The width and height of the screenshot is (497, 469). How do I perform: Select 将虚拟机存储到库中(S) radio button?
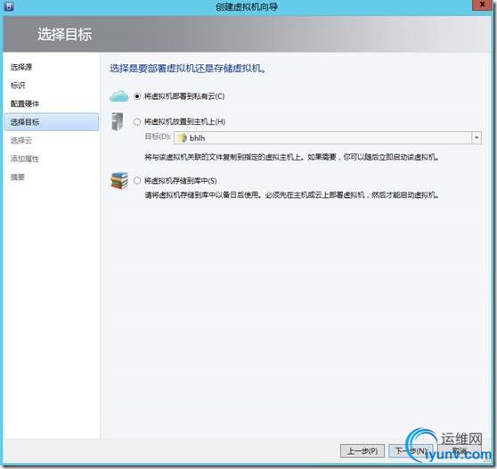click(x=137, y=180)
